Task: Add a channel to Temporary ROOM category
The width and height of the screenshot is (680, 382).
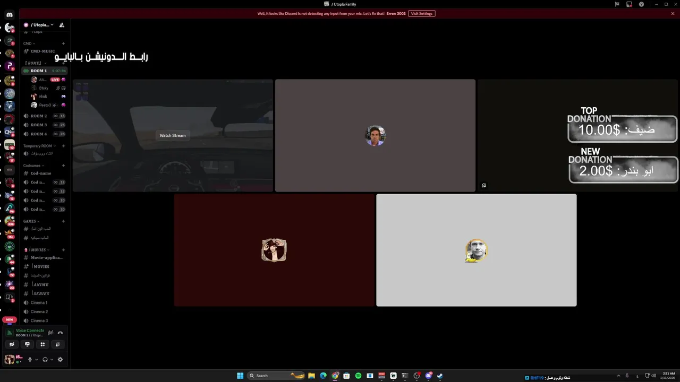Action: pos(63,146)
